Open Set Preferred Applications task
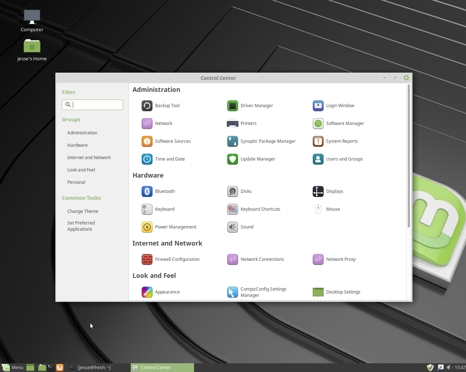This screenshot has width=466, height=372. [81, 226]
